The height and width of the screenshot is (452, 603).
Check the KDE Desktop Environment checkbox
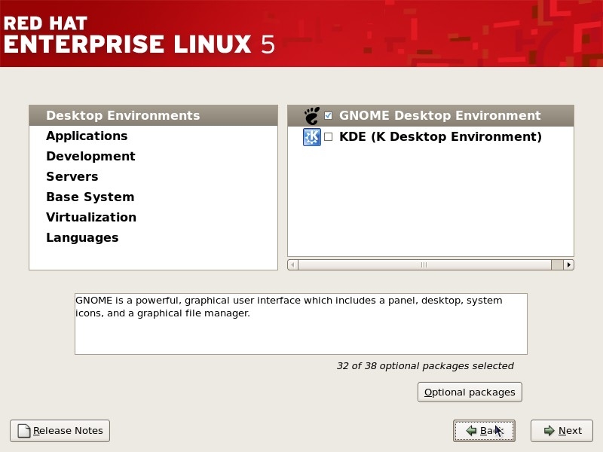pyautogui.click(x=328, y=136)
